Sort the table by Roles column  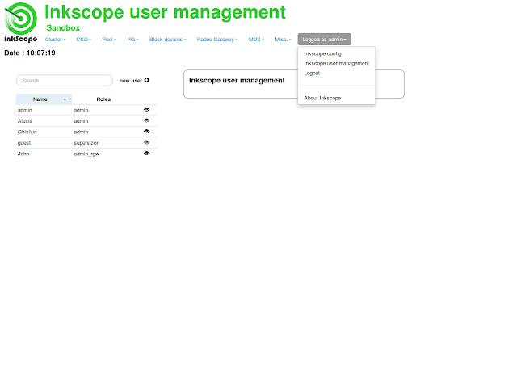[x=103, y=99]
